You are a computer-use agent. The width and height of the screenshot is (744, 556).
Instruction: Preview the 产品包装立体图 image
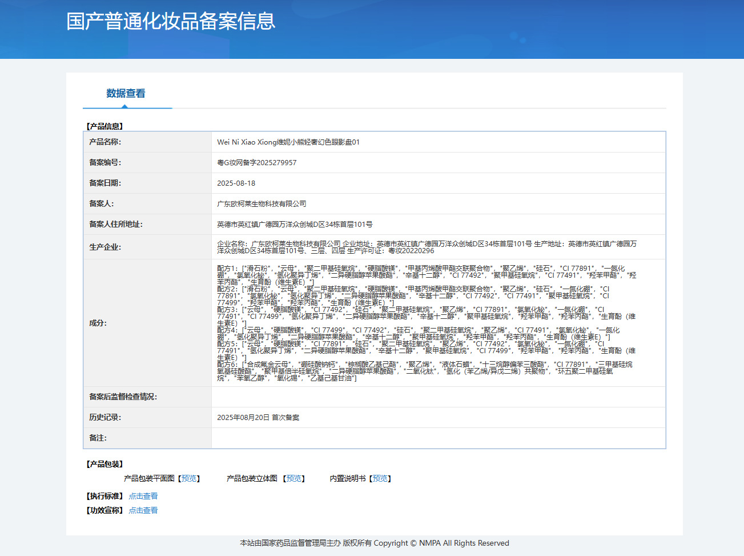294,478
